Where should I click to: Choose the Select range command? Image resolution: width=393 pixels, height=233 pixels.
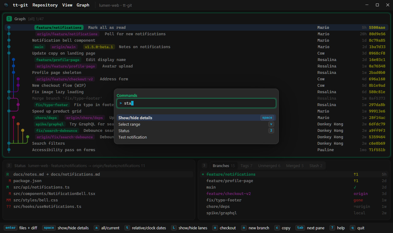coord(196,124)
